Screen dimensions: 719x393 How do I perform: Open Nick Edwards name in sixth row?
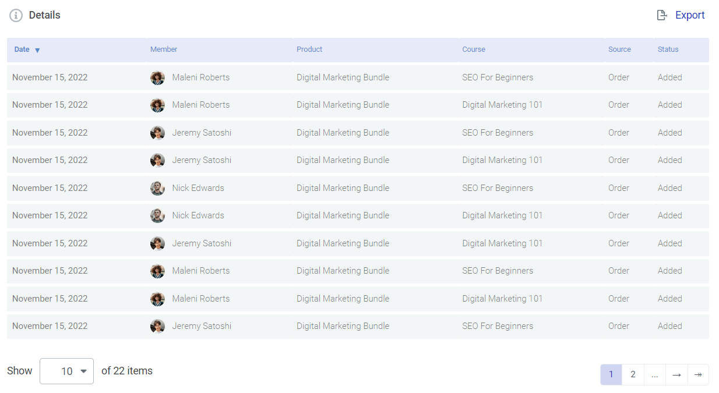click(198, 216)
